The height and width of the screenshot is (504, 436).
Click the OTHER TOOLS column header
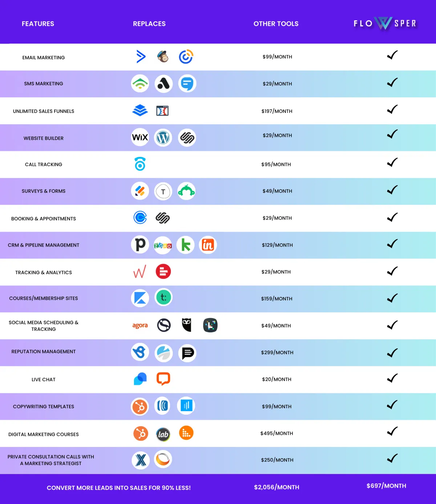click(x=276, y=24)
